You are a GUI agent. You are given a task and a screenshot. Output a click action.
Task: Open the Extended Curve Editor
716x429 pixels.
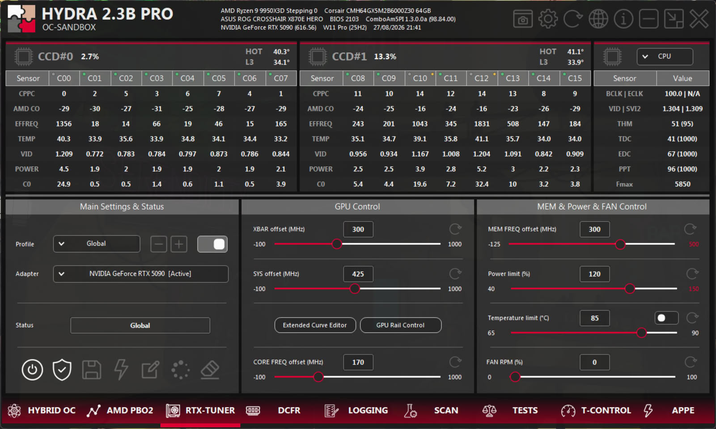(x=315, y=325)
